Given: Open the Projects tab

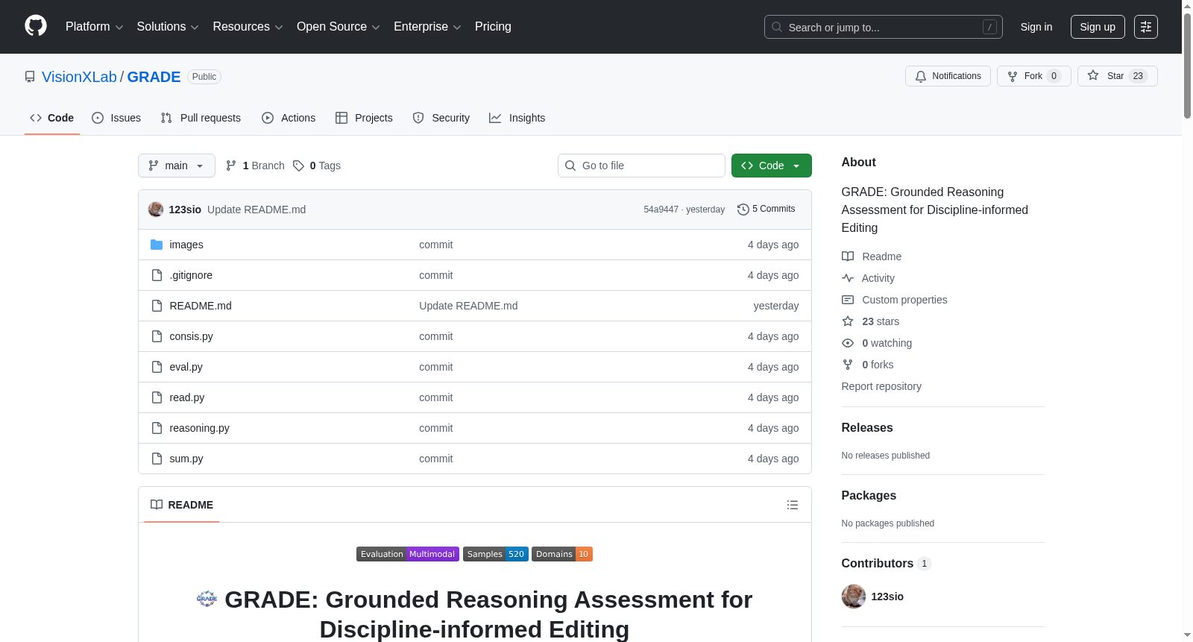Looking at the screenshot, I should click(x=364, y=118).
